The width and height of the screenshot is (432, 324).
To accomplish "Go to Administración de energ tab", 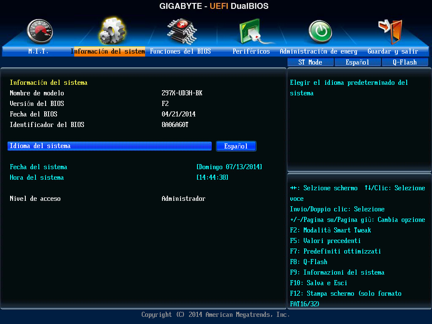I will [318, 51].
